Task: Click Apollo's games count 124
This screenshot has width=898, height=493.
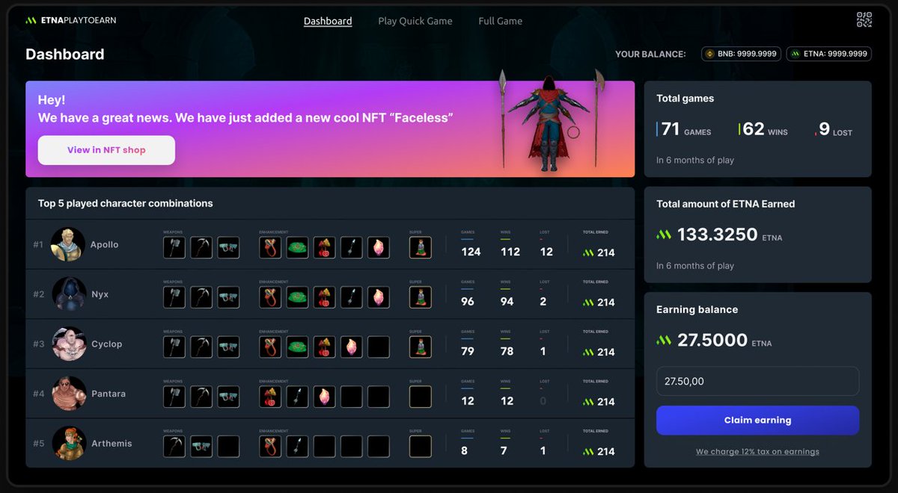Action: (x=471, y=252)
